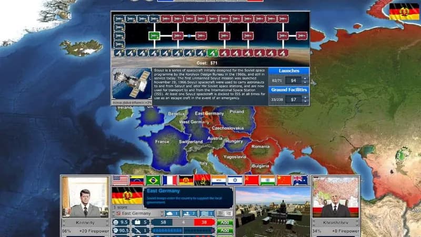Viewport: 421px width, 237px height.
Task: Select Poland on the map
Action: 236,112
